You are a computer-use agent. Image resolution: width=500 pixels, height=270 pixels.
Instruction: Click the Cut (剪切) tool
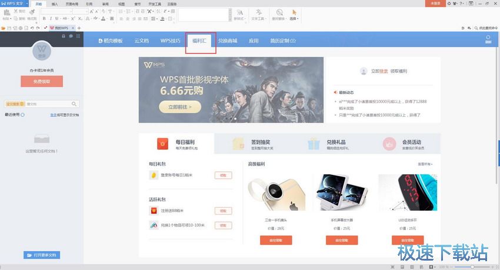click(x=19, y=11)
